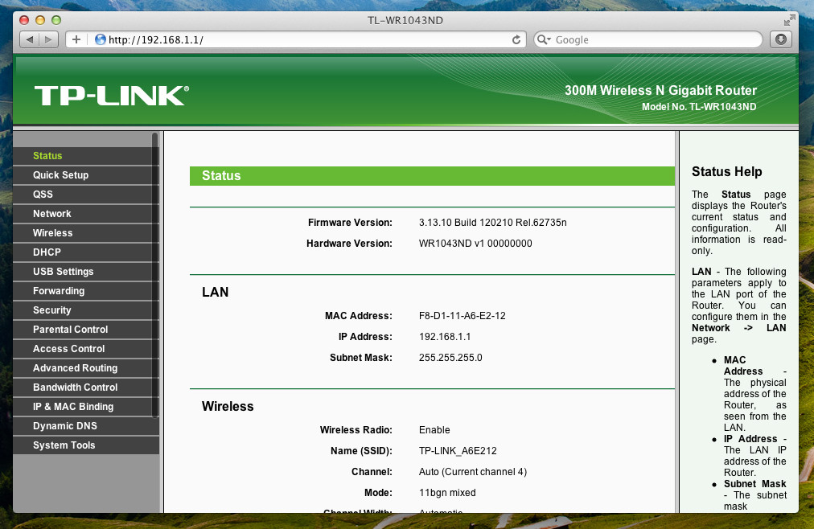Open Dynamic DNS

click(x=85, y=426)
